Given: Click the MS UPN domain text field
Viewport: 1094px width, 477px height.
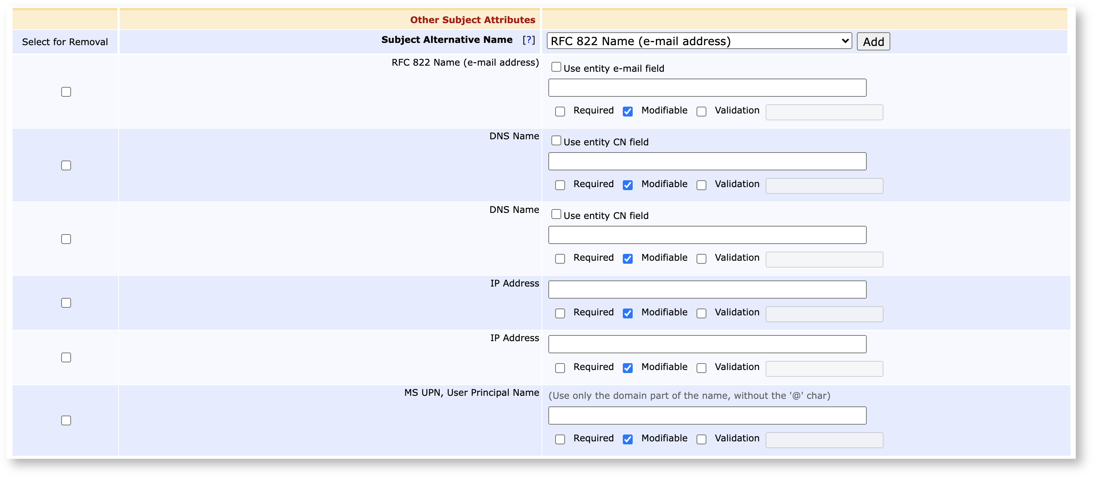Looking at the screenshot, I should [x=707, y=416].
